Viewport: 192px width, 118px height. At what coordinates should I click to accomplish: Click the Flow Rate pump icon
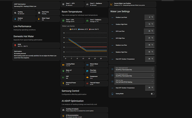[87, 71]
